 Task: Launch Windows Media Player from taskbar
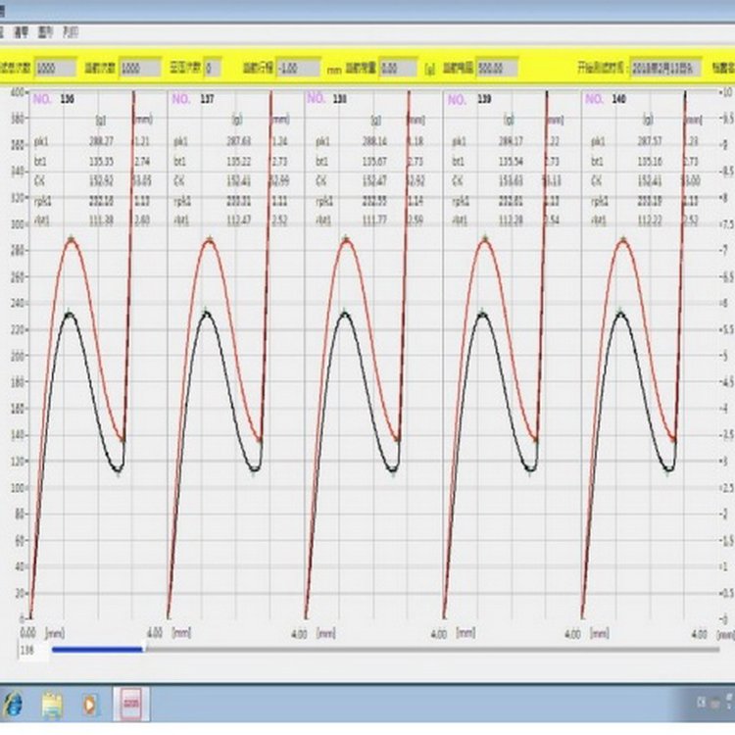90,705
